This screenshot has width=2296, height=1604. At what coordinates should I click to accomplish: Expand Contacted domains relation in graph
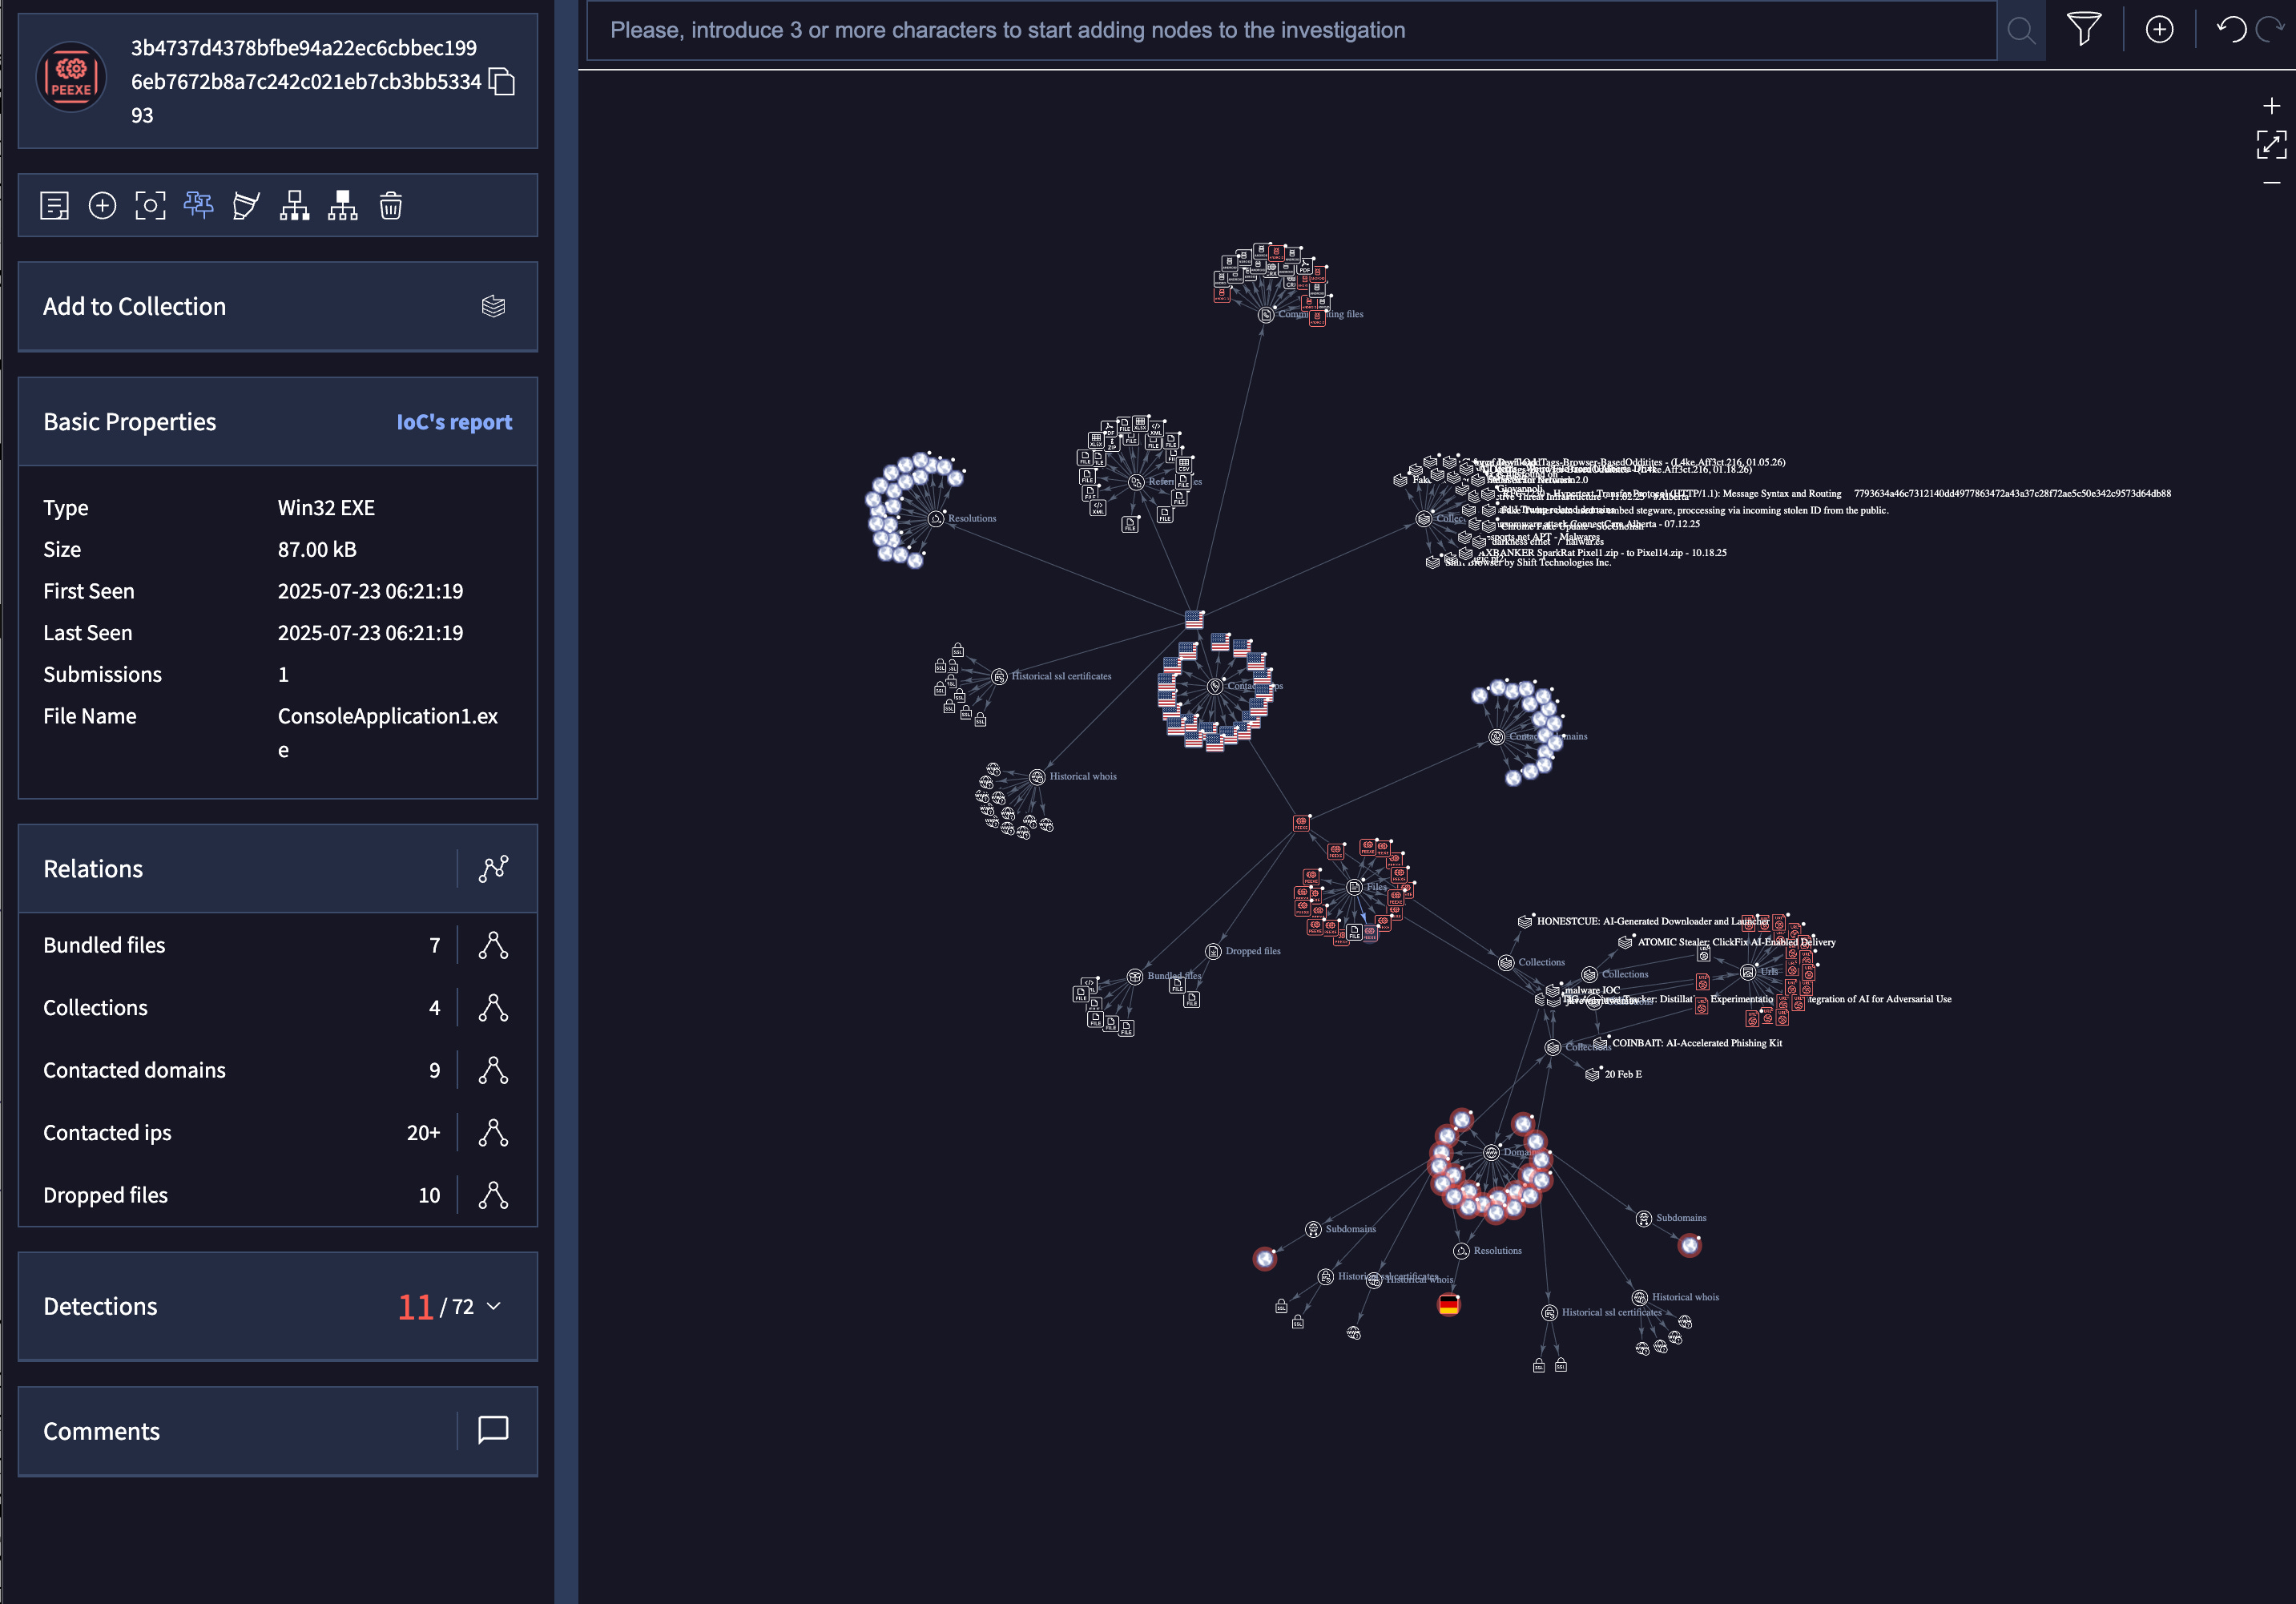click(x=493, y=1071)
